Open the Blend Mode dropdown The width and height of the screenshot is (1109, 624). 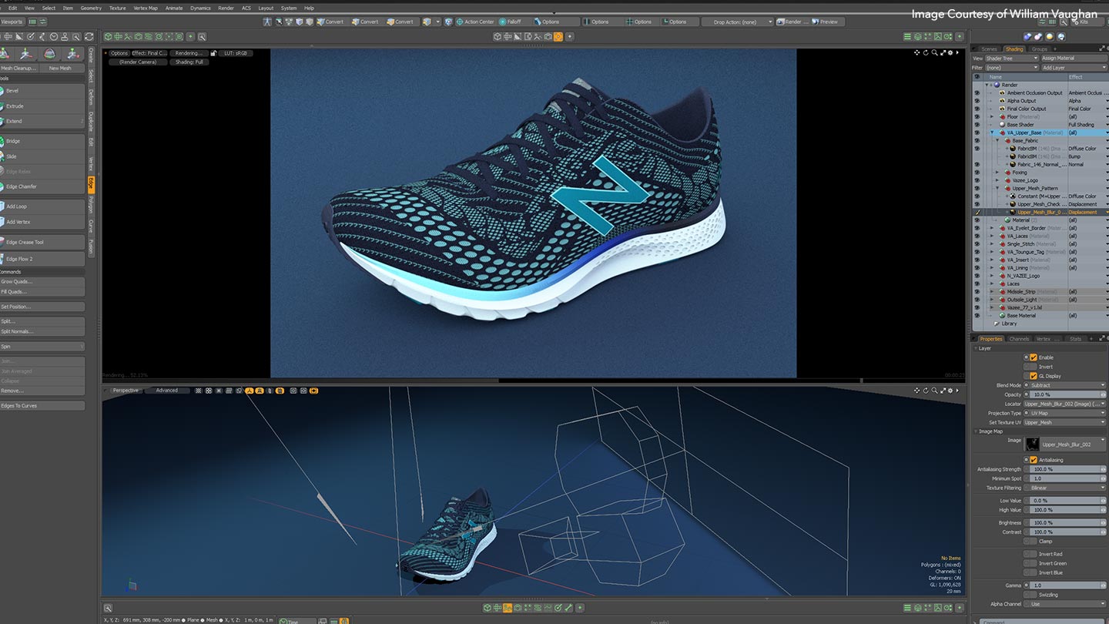coord(1065,385)
